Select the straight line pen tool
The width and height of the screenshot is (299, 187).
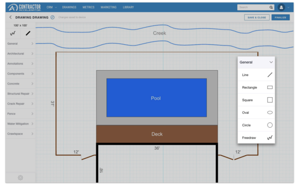tap(28, 33)
